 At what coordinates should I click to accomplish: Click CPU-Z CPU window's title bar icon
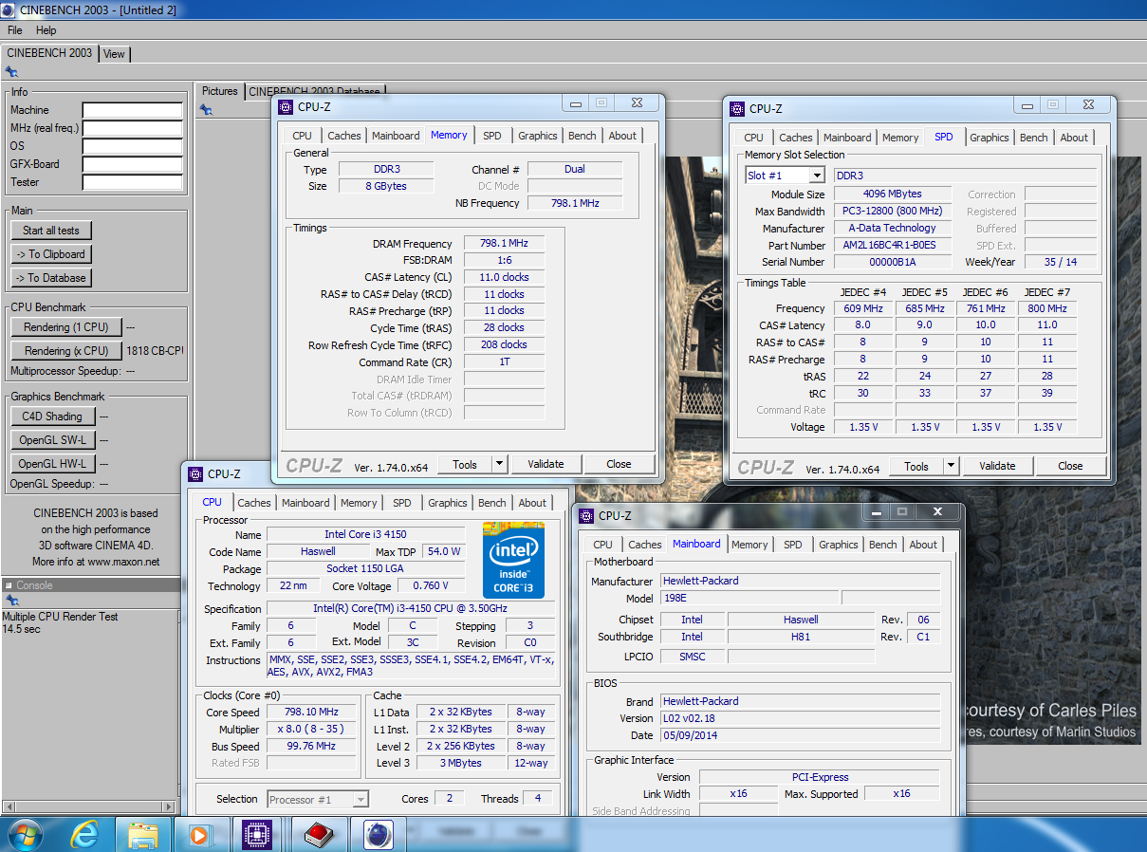(195, 473)
